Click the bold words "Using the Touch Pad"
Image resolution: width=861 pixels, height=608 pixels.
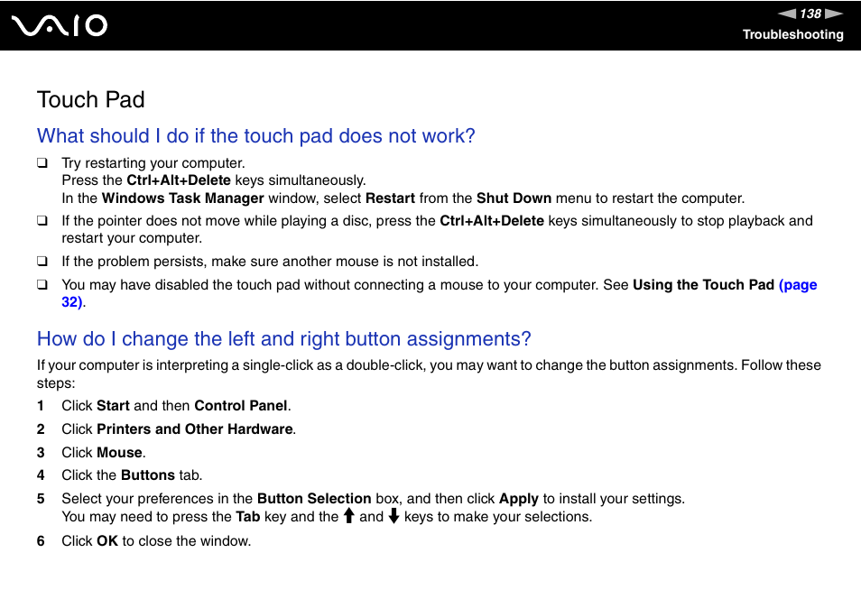click(x=703, y=285)
